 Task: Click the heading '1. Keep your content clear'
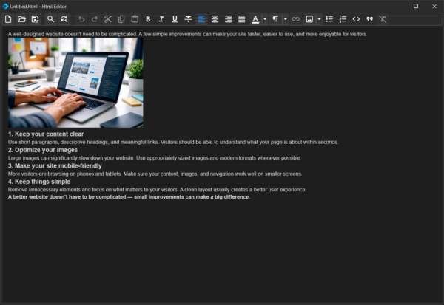(46, 134)
